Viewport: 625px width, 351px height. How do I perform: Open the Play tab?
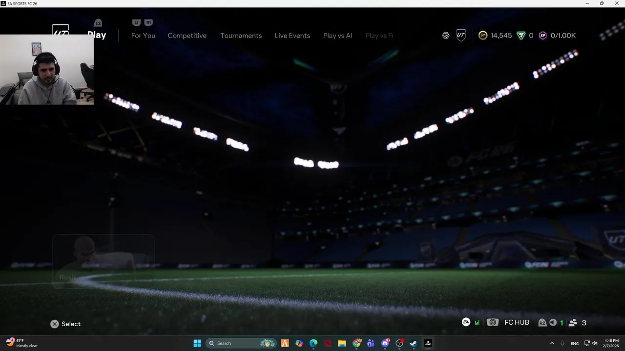97,35
